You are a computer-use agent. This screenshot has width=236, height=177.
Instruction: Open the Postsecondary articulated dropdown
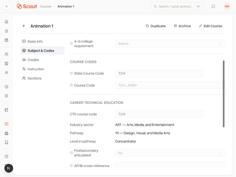[170, 153]
